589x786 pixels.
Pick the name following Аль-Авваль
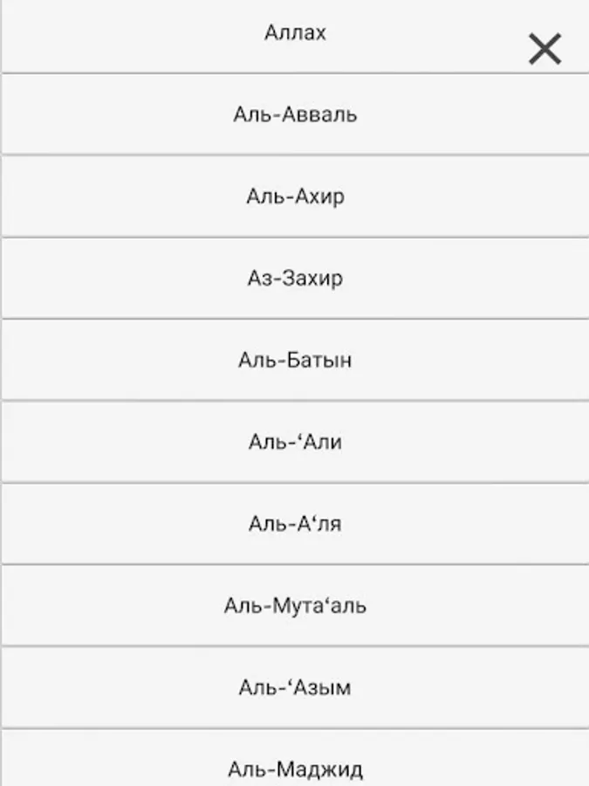[x=295, y=196]
